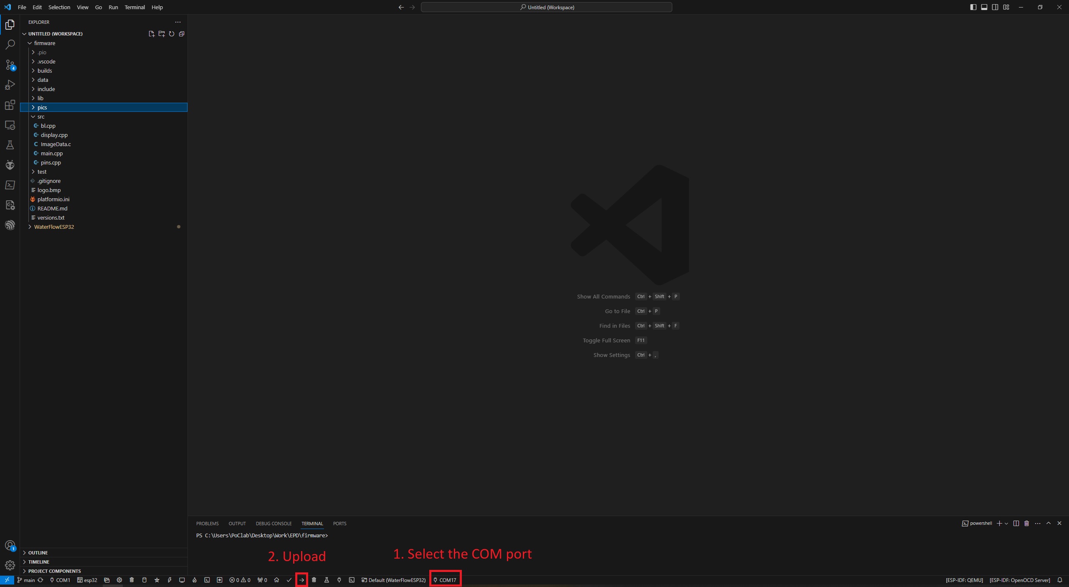Expand the builds folder
Screen dimensions: 1069x587
point(104,71)
